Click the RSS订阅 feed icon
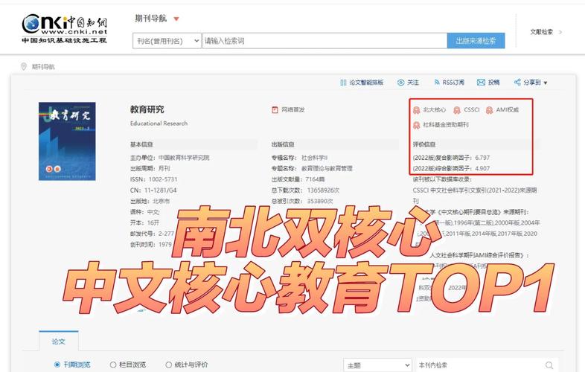This screenshot has height=372, width=585. coord(436,83)
